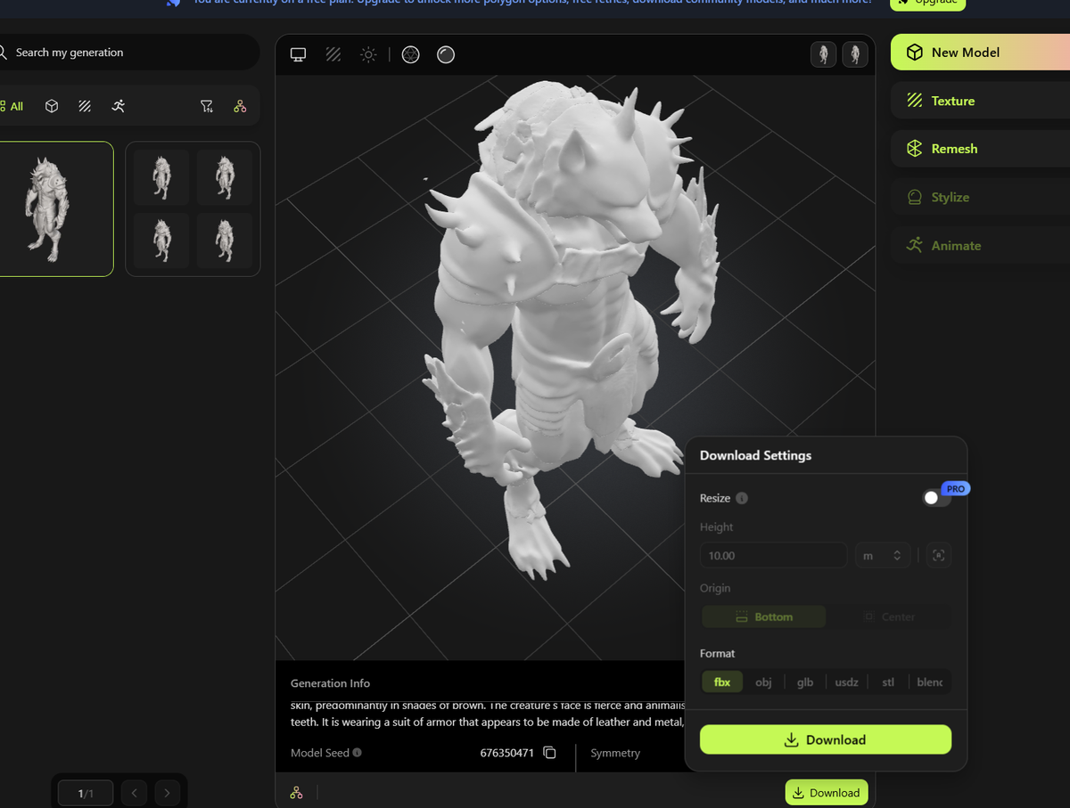1070x808 pixels.
Task: Enable the Resize PRO toggle in Download Settings
Action: [x=936, y=497]
